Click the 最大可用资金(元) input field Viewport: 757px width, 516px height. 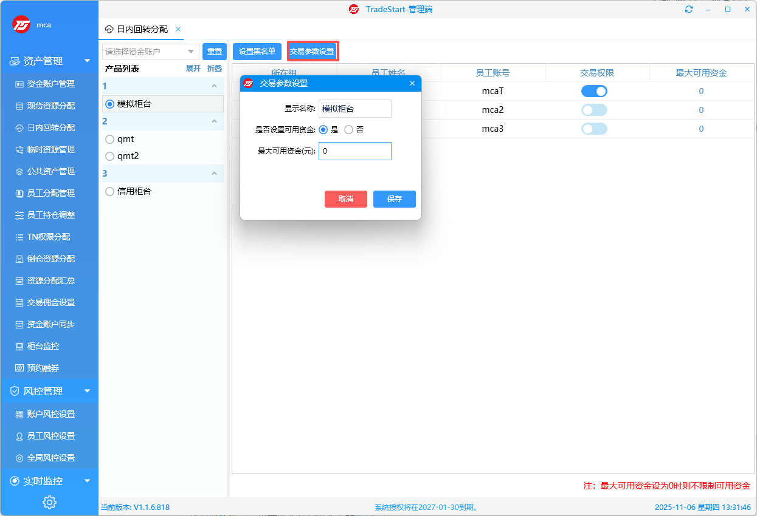pos(354,151)
